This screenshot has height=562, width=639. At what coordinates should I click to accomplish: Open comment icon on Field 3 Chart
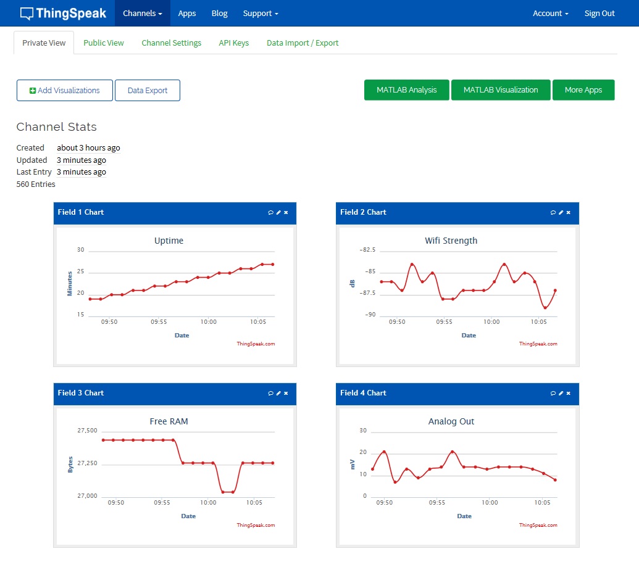[270, 394]
